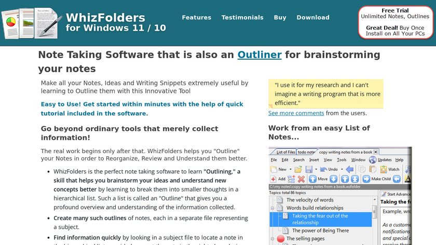Select The velocity of words topic
The width and height of the screenshot is (436, 245).
point(310,200)
